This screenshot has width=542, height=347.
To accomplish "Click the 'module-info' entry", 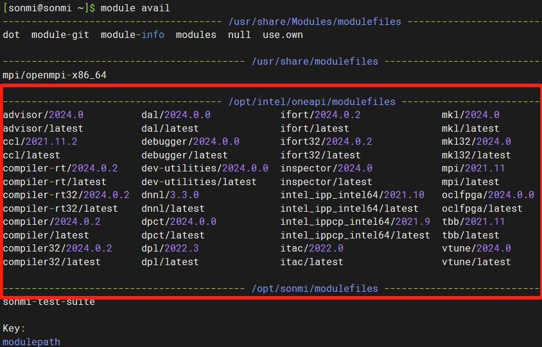I will pyautogui.click(x=132, y=35).
